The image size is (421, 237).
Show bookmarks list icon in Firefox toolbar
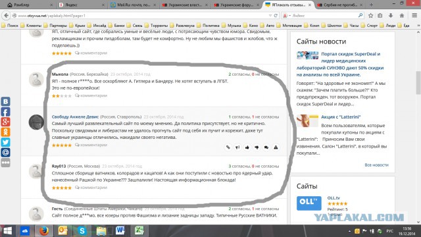point(380,16)
